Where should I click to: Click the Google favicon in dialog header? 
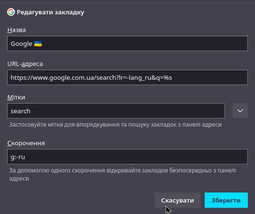[x=11, y=12]
